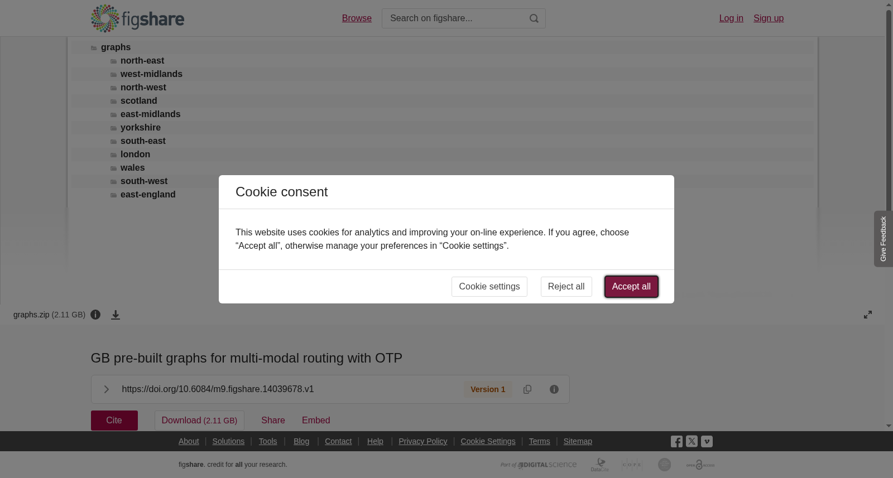Enter fullscreen file viewer mode
This screenshot has width=893, height=478.
pos(868,315)
